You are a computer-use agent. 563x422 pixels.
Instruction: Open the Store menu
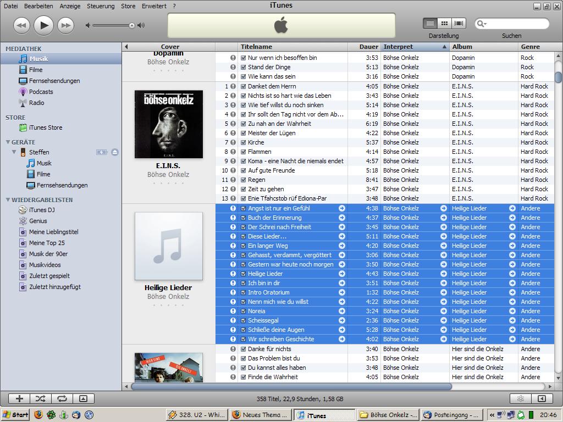click(x=128, y=6)
